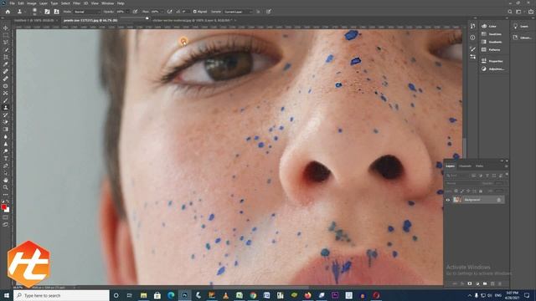
Task: Toggle layer filtering switch in Layers panel
Action: [x=507, y=175]
